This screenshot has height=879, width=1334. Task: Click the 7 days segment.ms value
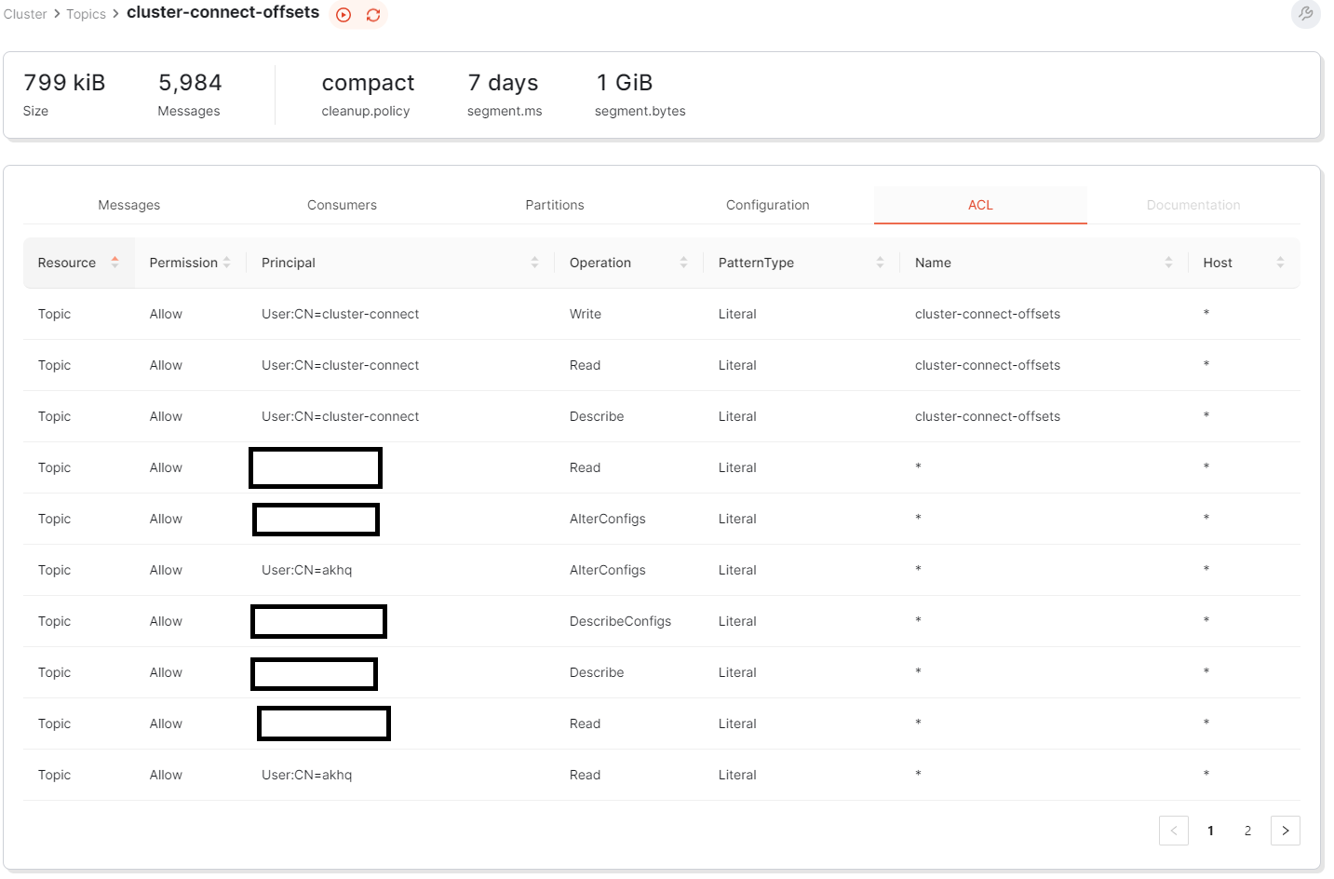[x=503, y=83]
